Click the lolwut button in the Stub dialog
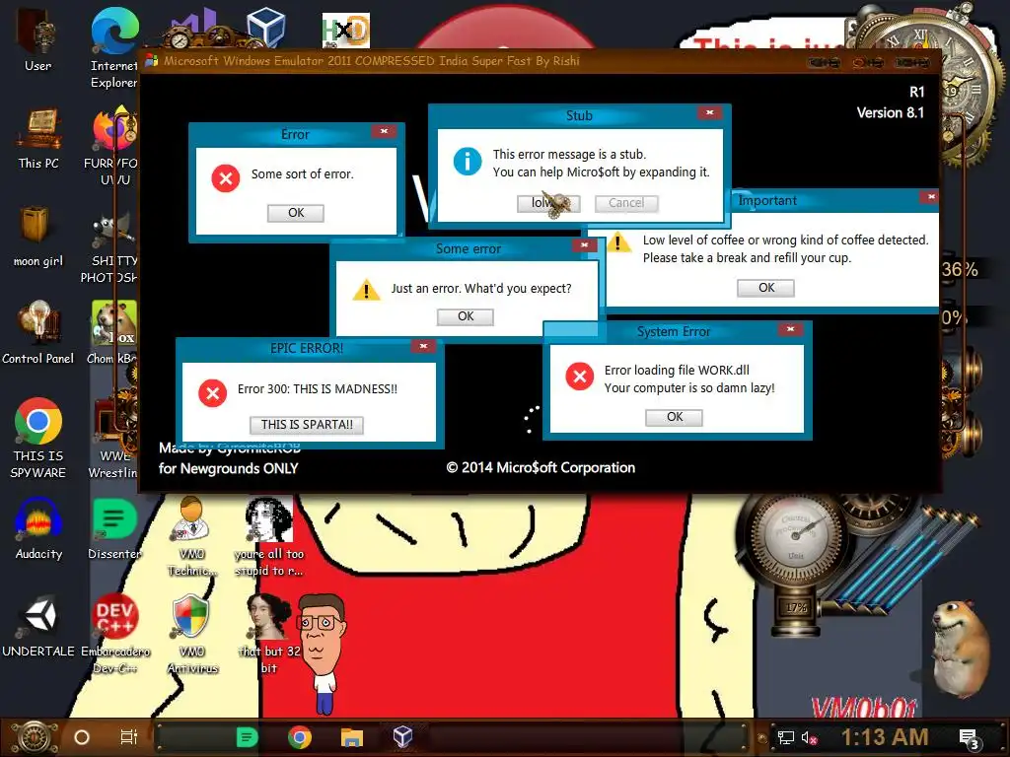This screenshot has width=1010, height=757. pos(548,203)
